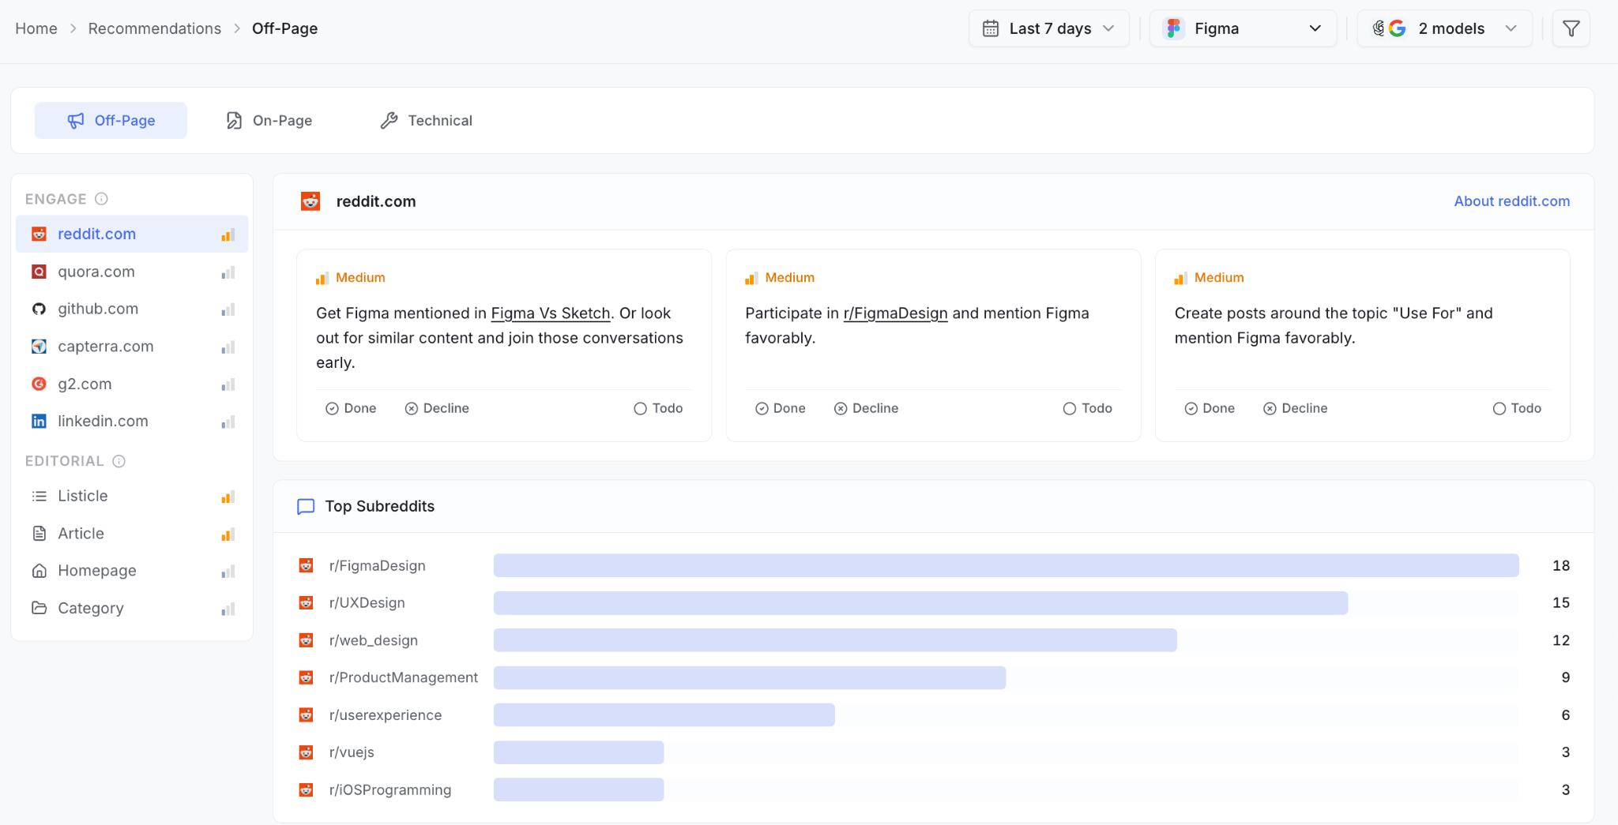
Task: Open the Listicle editorial section
Action: (x=132, y=496)
